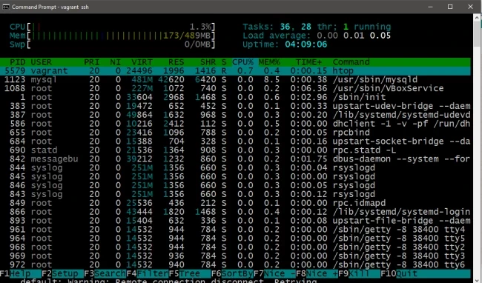The height and width of the screenshot is (283, 482).
Task: Select the getty tty2 process row
Action: click(235, 247)
